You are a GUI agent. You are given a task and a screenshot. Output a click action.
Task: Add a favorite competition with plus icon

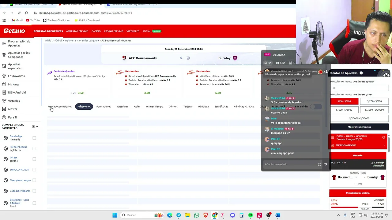(x=33, y=127)
